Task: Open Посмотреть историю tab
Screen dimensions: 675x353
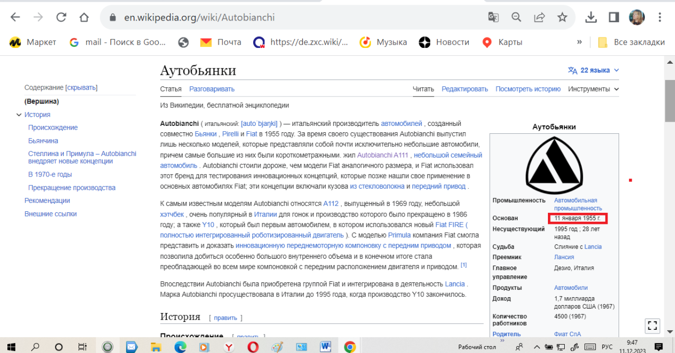Action: [528, 89]
